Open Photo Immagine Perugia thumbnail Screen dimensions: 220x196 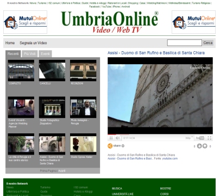tap(83, 107)
